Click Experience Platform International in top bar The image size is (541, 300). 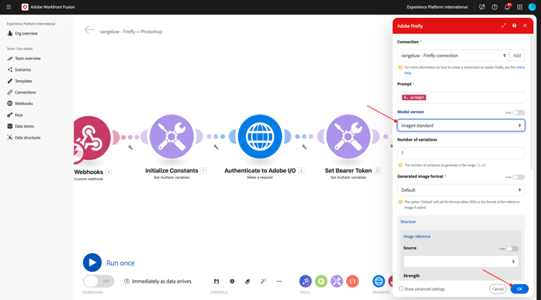[437, 7]
